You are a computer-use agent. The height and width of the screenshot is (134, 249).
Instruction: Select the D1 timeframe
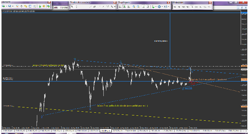pyautogui.click(x=200, y=7)
